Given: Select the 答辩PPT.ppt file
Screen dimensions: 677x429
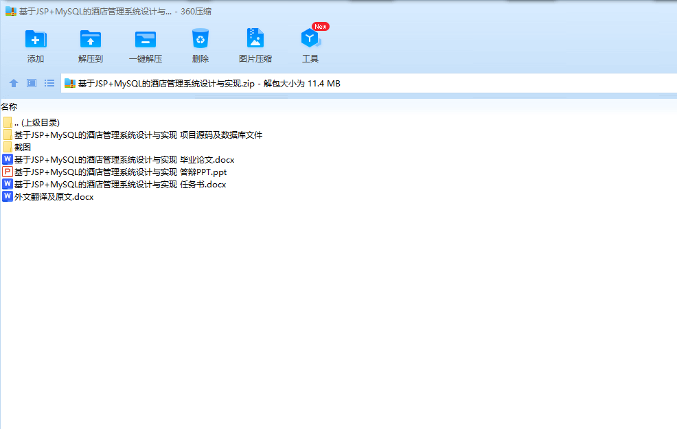Looking at the screenshot, I should click(115, 172).
